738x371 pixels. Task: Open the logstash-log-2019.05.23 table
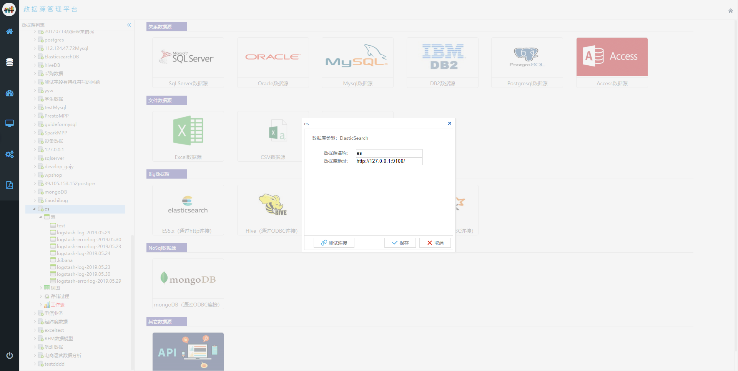pos(83,267)
